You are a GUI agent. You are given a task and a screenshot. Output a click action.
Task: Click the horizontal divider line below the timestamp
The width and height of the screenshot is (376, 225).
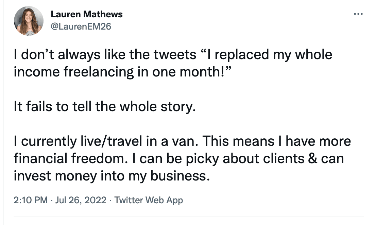(189, 216)
